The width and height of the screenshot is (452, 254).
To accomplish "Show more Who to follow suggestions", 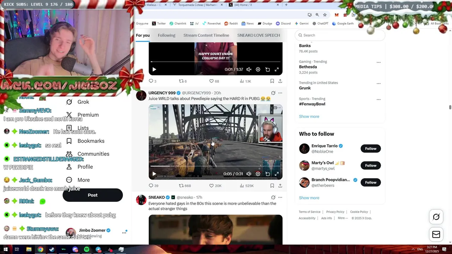I will [309, 198].
